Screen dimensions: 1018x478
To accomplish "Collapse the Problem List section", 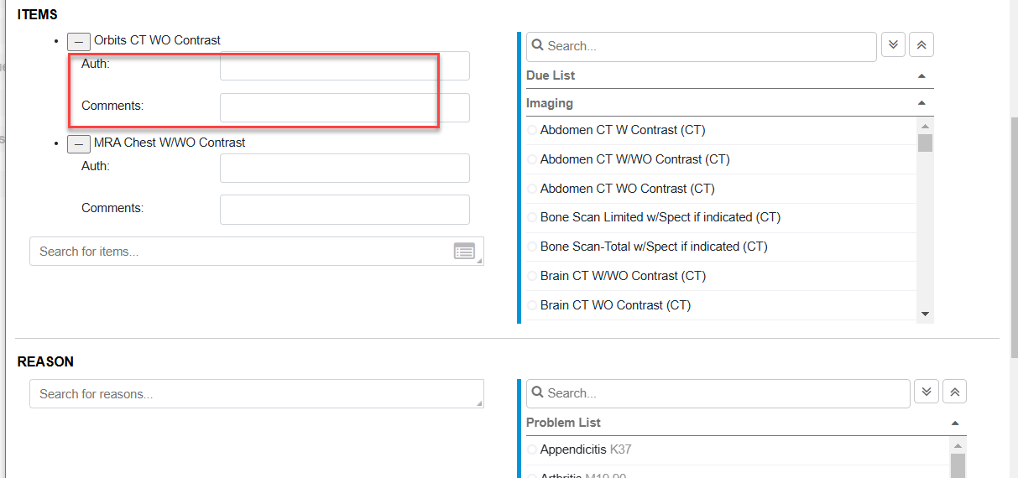I will 955,423.
